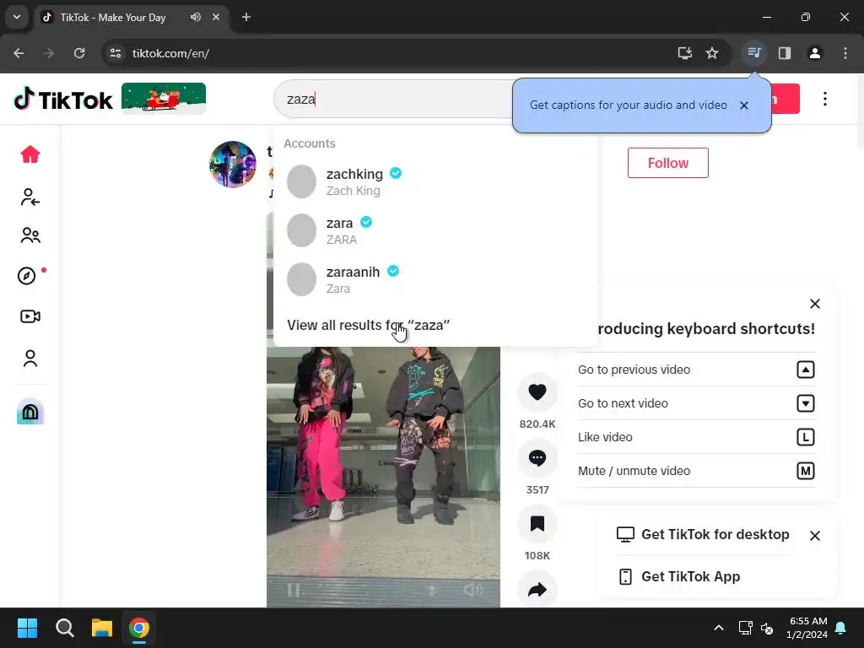Click Get TikTok for desktop
Viewport: 864px width, 648px height.
pos(703,534)
